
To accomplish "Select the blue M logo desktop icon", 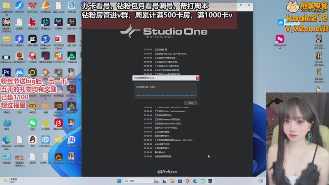I will [x=19, y=72].
